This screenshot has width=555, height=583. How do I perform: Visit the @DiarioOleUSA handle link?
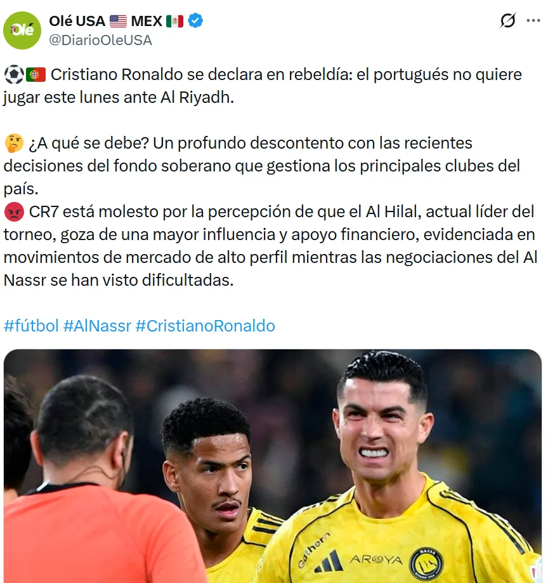click(100, 40)
